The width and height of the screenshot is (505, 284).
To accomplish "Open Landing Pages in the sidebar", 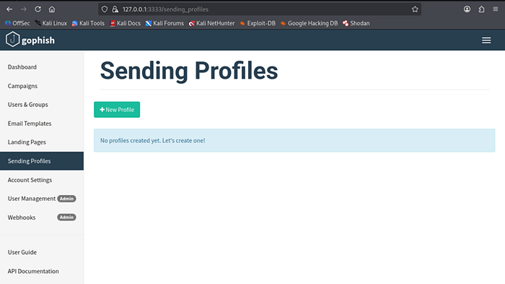I will tap(42, 142).
